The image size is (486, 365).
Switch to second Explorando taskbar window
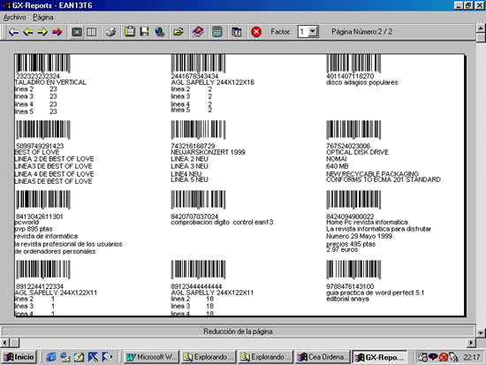pos(266,357)
